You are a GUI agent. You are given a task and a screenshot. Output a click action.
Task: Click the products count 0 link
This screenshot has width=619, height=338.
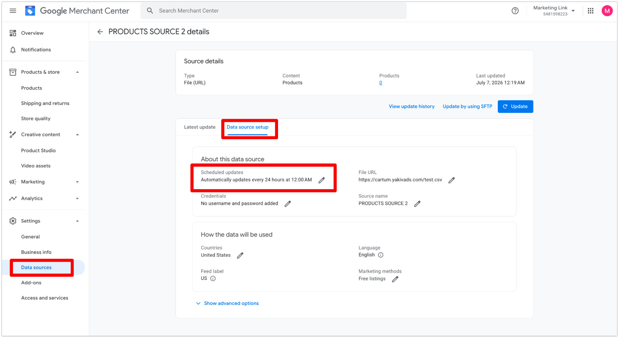point(381,83)
